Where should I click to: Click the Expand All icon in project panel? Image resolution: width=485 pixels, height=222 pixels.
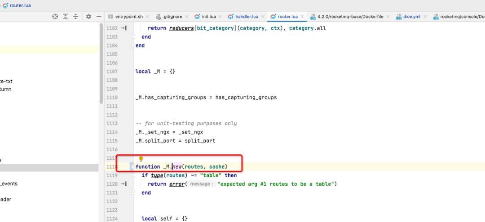coord(65,17)
